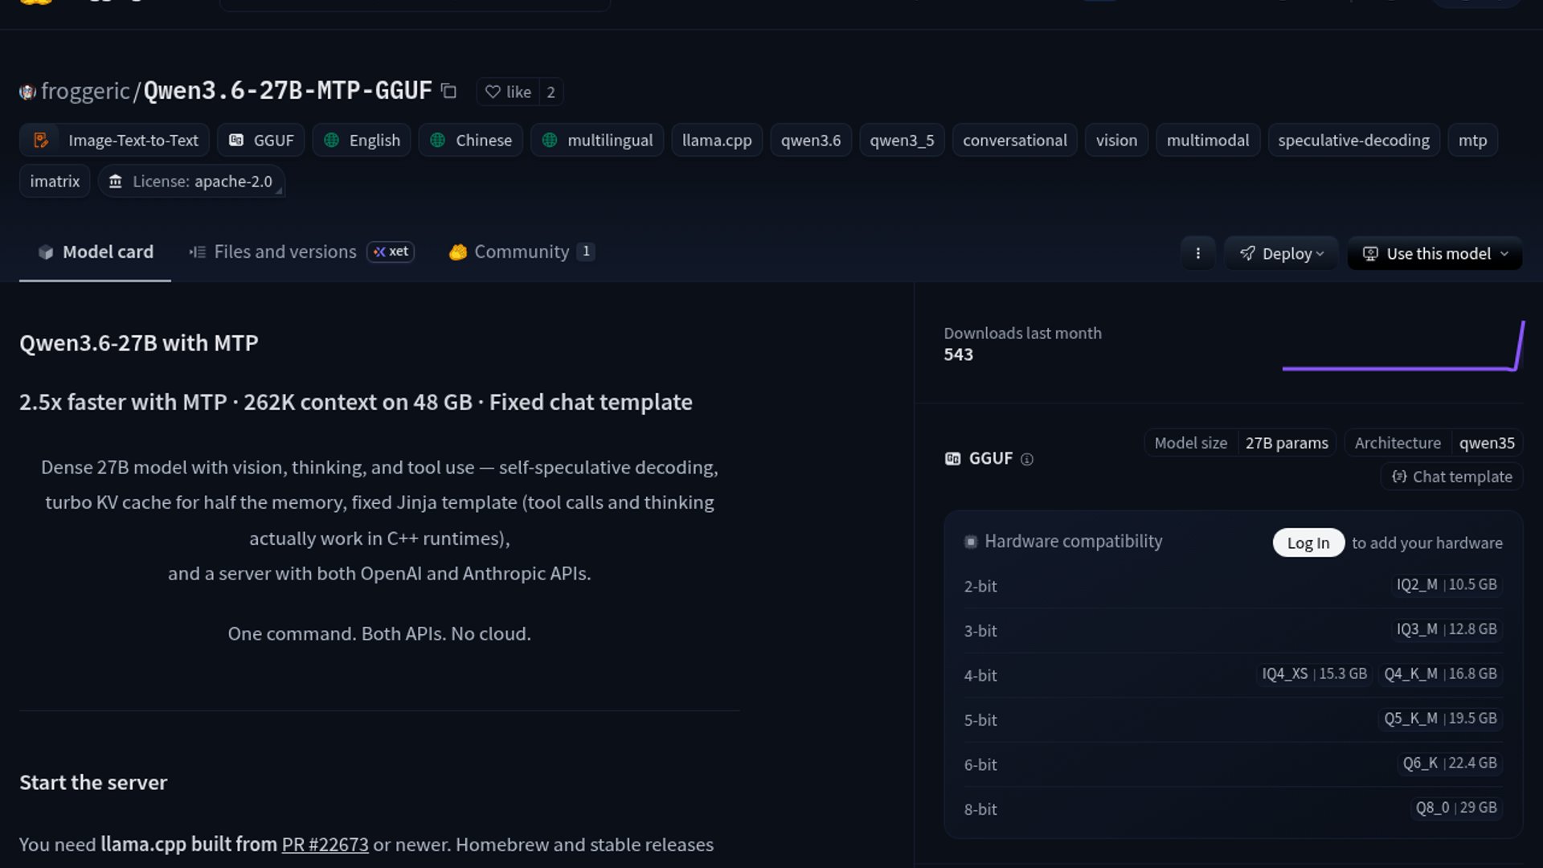
Task: Open the three-dot more options menu
Action: [x=1197, y=253]
